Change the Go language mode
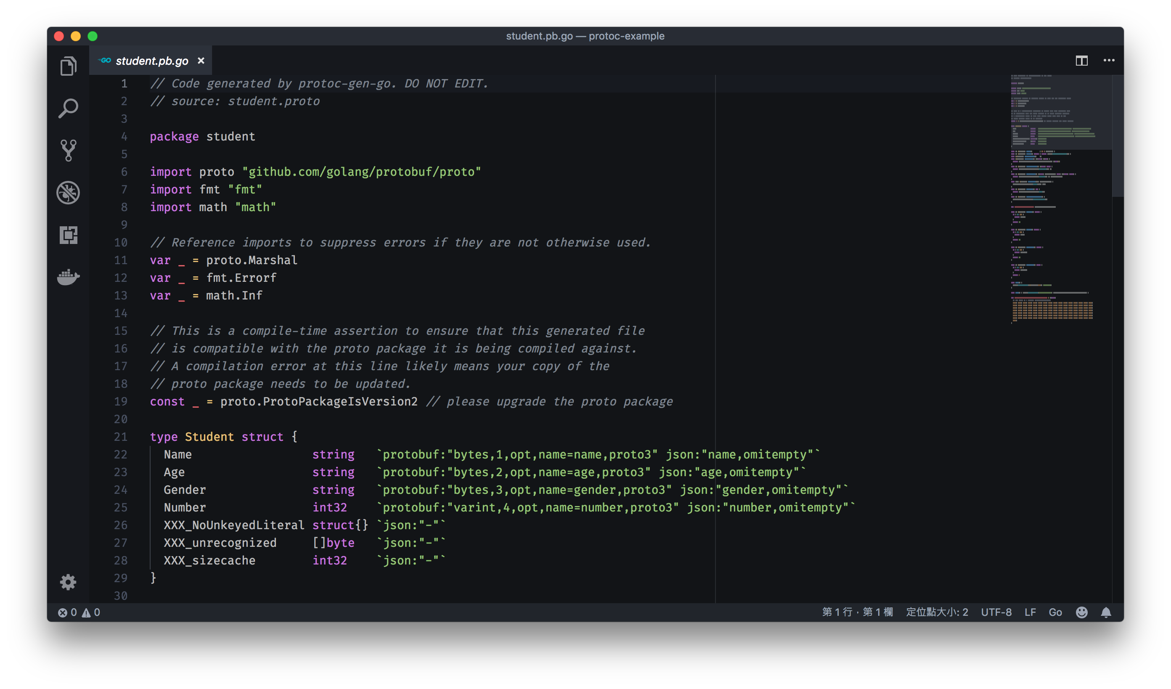This screenshot has height=689, width=1171. tap(1055, 612)
